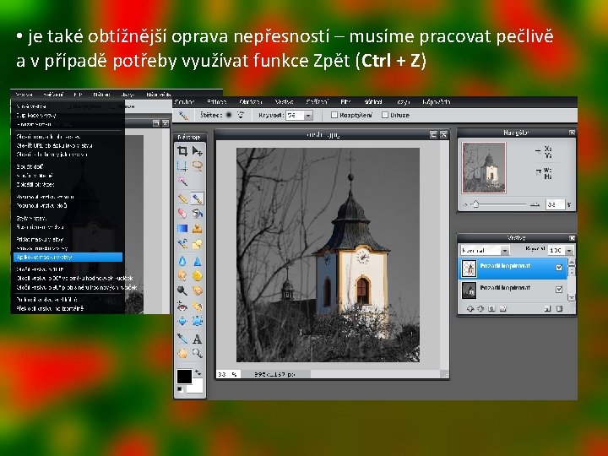Select the Move tool
This screenshot has height=456, width=608.
pos(198,151)
